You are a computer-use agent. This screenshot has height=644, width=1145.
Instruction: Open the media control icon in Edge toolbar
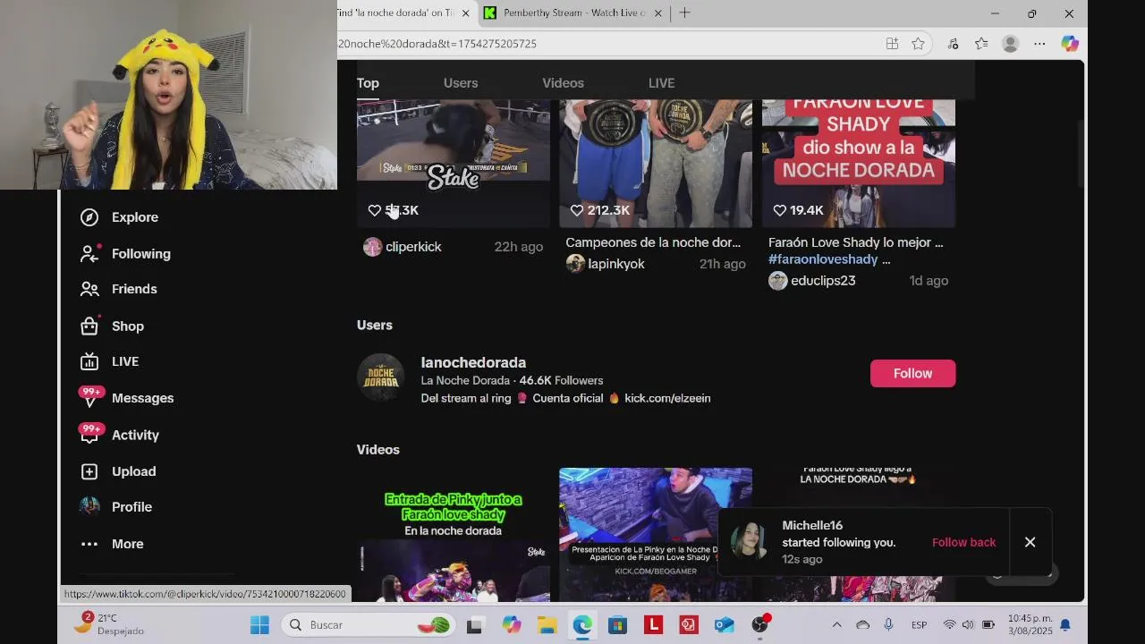click(953, 44)
